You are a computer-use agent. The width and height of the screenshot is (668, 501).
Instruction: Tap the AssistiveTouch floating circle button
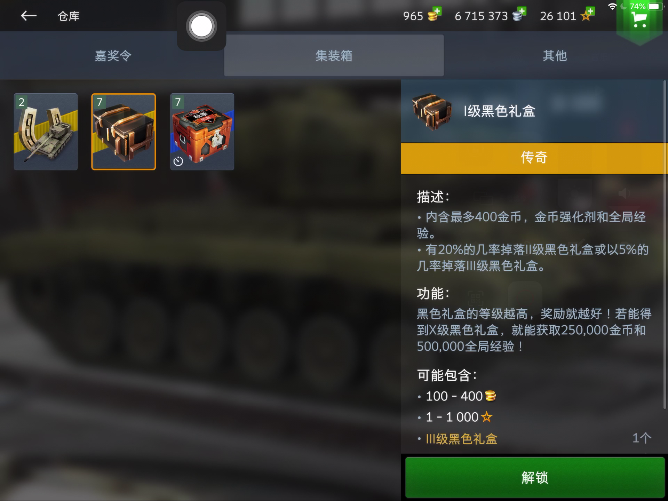(201, 26)
